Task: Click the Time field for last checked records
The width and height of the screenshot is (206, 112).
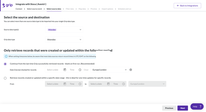Action: point(75,70)
